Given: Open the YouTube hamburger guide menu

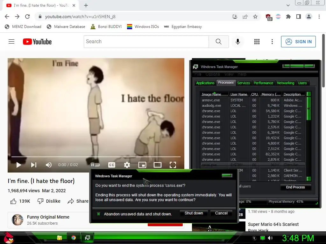Looking at the screenshot, I should click(11, 42).
